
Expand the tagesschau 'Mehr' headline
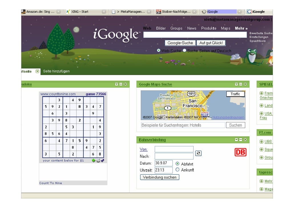(261, 181)
